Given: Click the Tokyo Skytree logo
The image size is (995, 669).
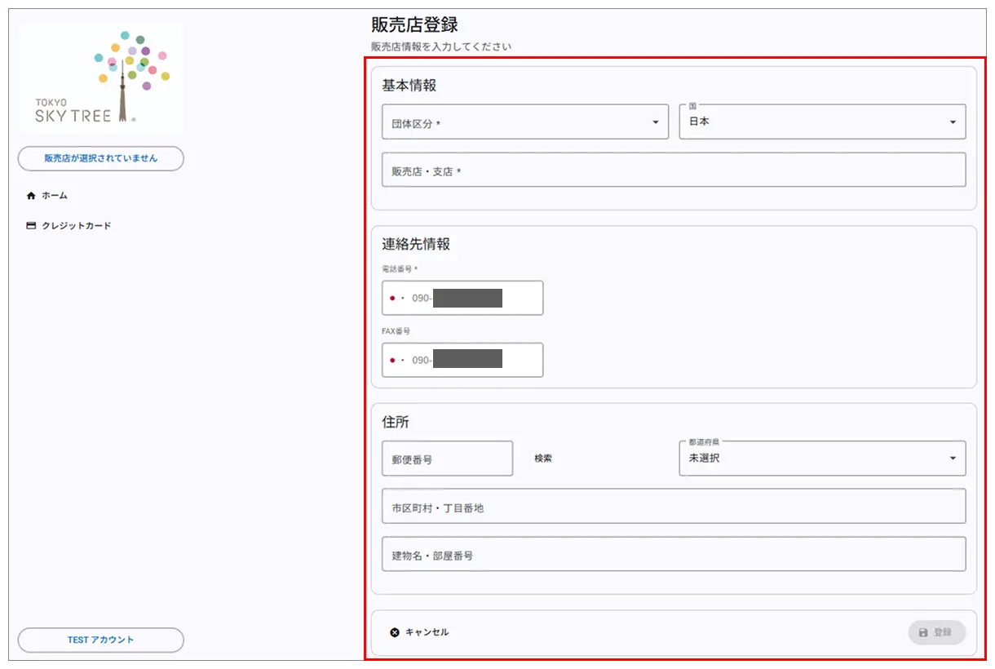Looking at the screenshot, I should 100,79.
